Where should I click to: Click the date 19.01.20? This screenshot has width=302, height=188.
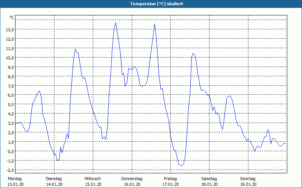248,184
